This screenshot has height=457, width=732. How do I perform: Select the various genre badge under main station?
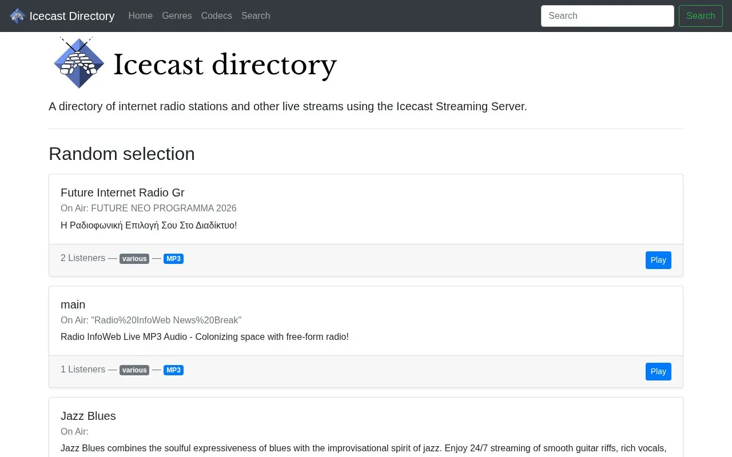pyautogui.click(x=134, y=370)
